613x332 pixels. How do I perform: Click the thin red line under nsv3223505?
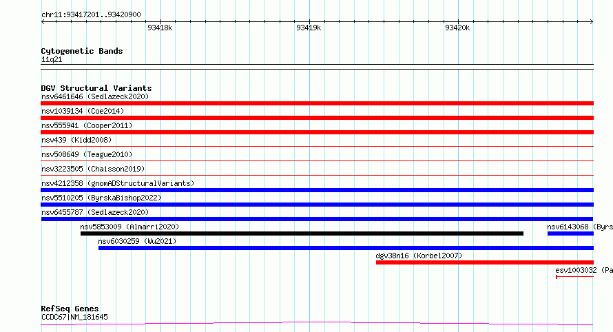click(317, 175)
